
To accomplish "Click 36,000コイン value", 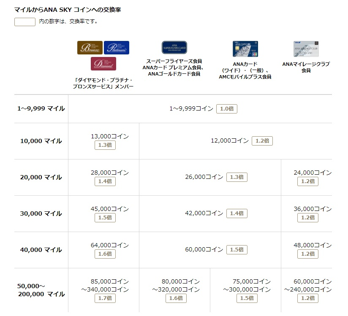I will (x=313, y=209).
